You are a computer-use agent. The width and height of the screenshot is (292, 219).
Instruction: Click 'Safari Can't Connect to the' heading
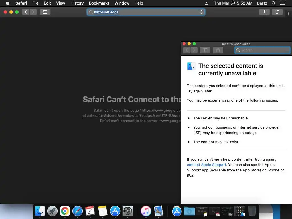pos(132,99)
